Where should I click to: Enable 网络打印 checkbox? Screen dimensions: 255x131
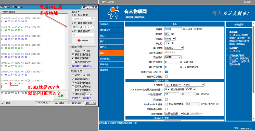pos(166,99)
